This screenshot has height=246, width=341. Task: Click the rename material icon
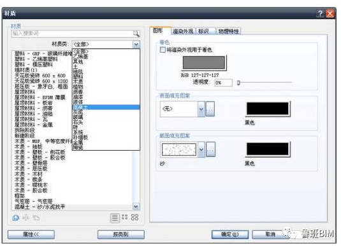(25, 217)
